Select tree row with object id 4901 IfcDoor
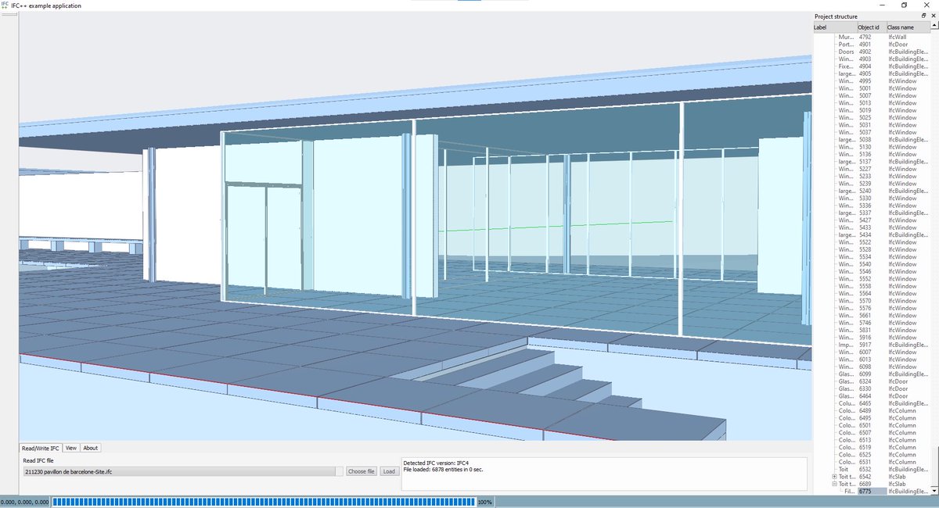The width and height of the screenshot is (939, 508). [x=872, y=45]
